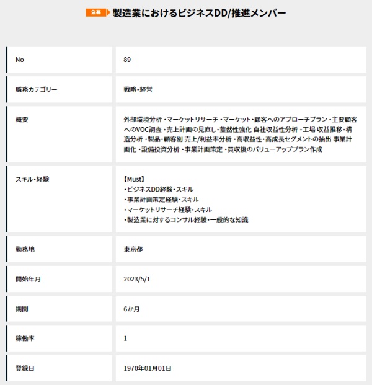This screenshot has height=385, width=372.
Task: Click the date 1970年01月01日
Action: pos(148,368)
